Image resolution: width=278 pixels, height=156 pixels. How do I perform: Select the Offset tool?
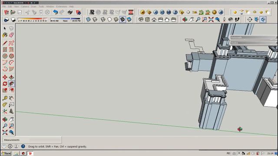[11, 90]
